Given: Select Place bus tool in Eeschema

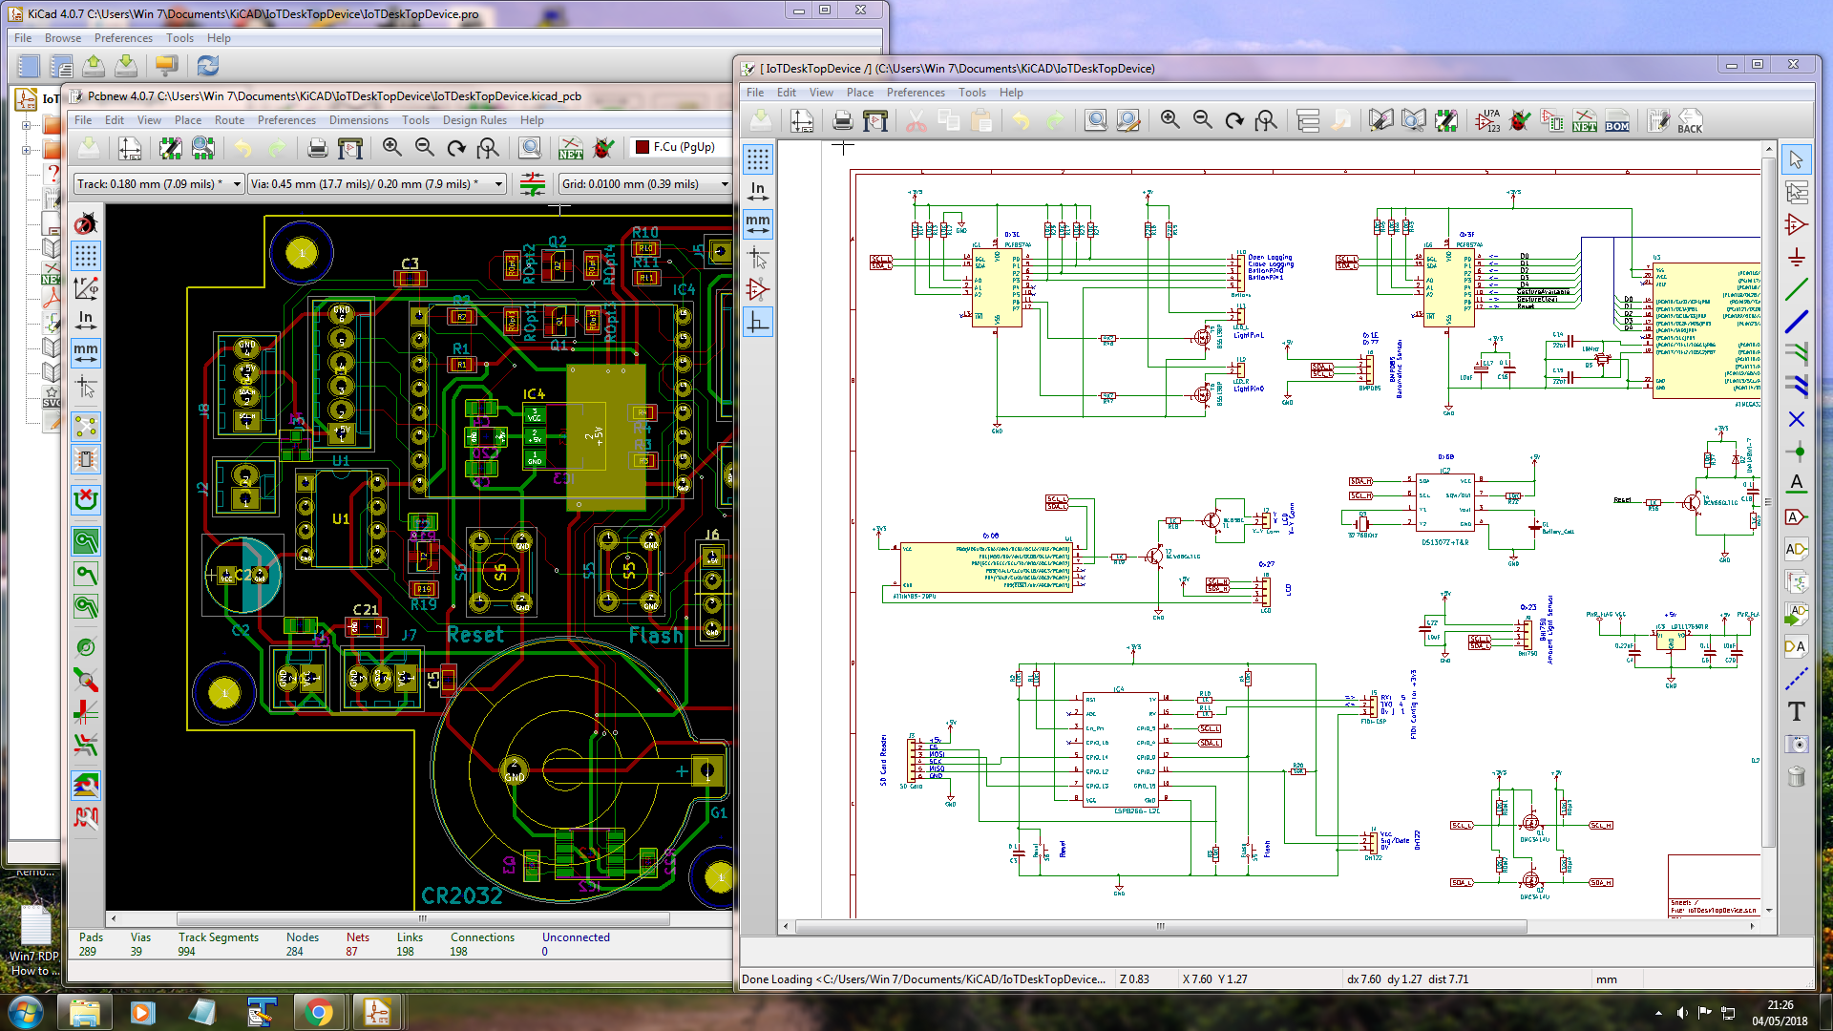Looking at the screenshot, I should point(1796,322).
